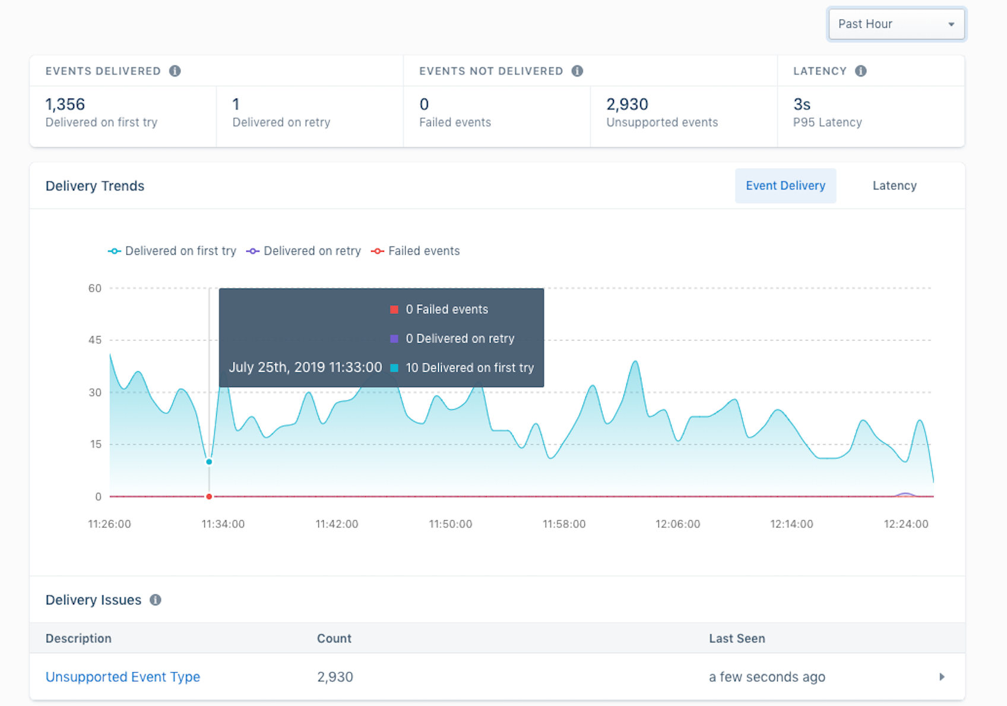The image size is (1007, 706).
Task: Click the Failed events red legend marker
Action: (376, 251)
